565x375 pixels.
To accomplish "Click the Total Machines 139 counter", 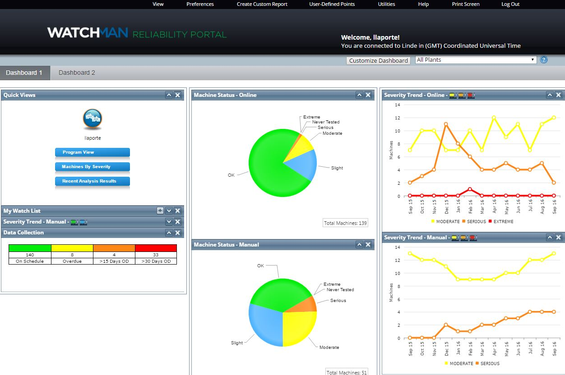I will coord(345,223).
